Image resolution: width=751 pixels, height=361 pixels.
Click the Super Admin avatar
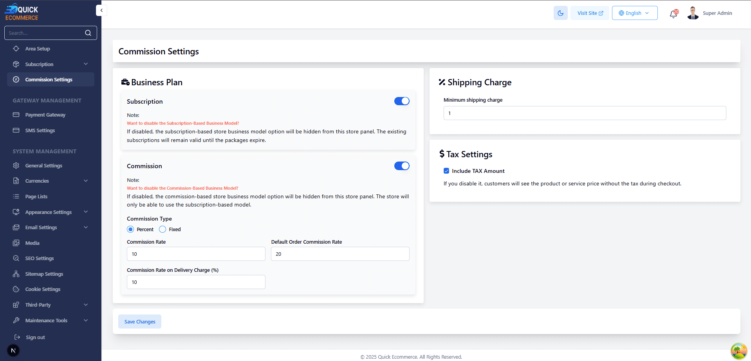(693, 13)
